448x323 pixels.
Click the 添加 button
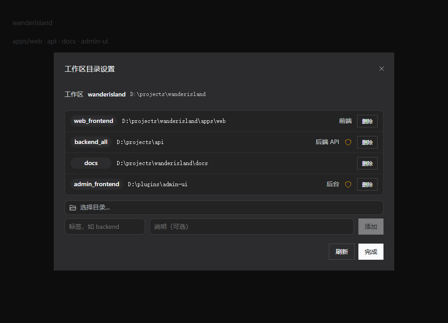click(x=371, y=227)
